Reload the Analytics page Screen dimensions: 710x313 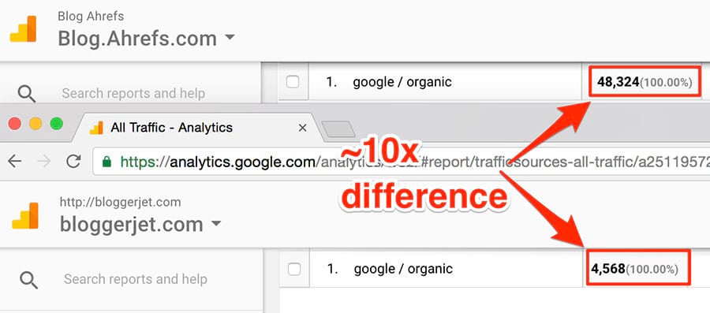coord(73,161)
